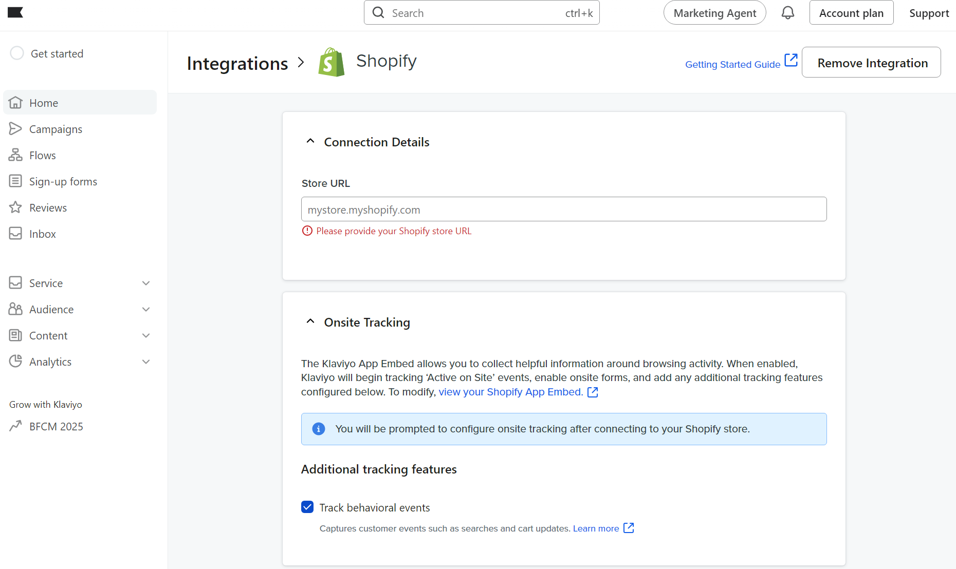Click the Reviews star icon
Image resolution: width=956 pixels, height=569 pixels.
[x=15, y=207]
